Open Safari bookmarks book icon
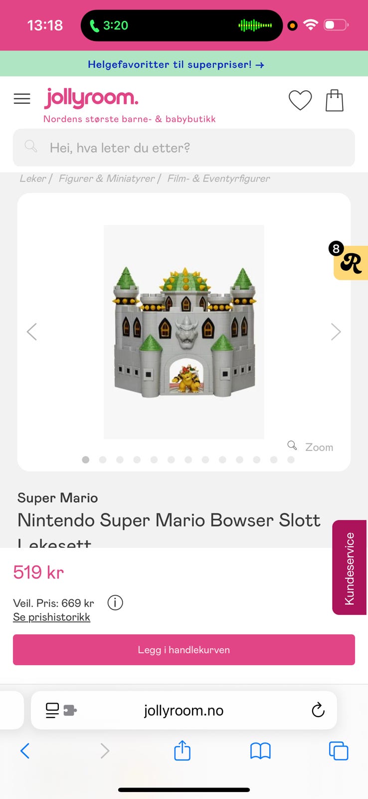Viewport: 368px width, 799px height. tap(260, 751)
